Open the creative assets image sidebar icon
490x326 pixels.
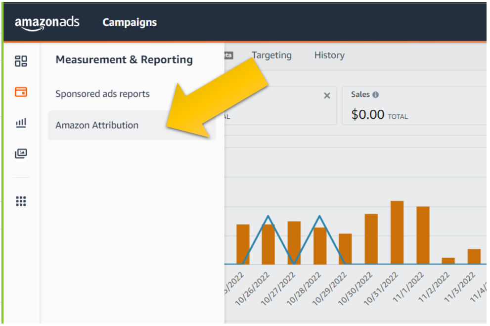[21, 153]
